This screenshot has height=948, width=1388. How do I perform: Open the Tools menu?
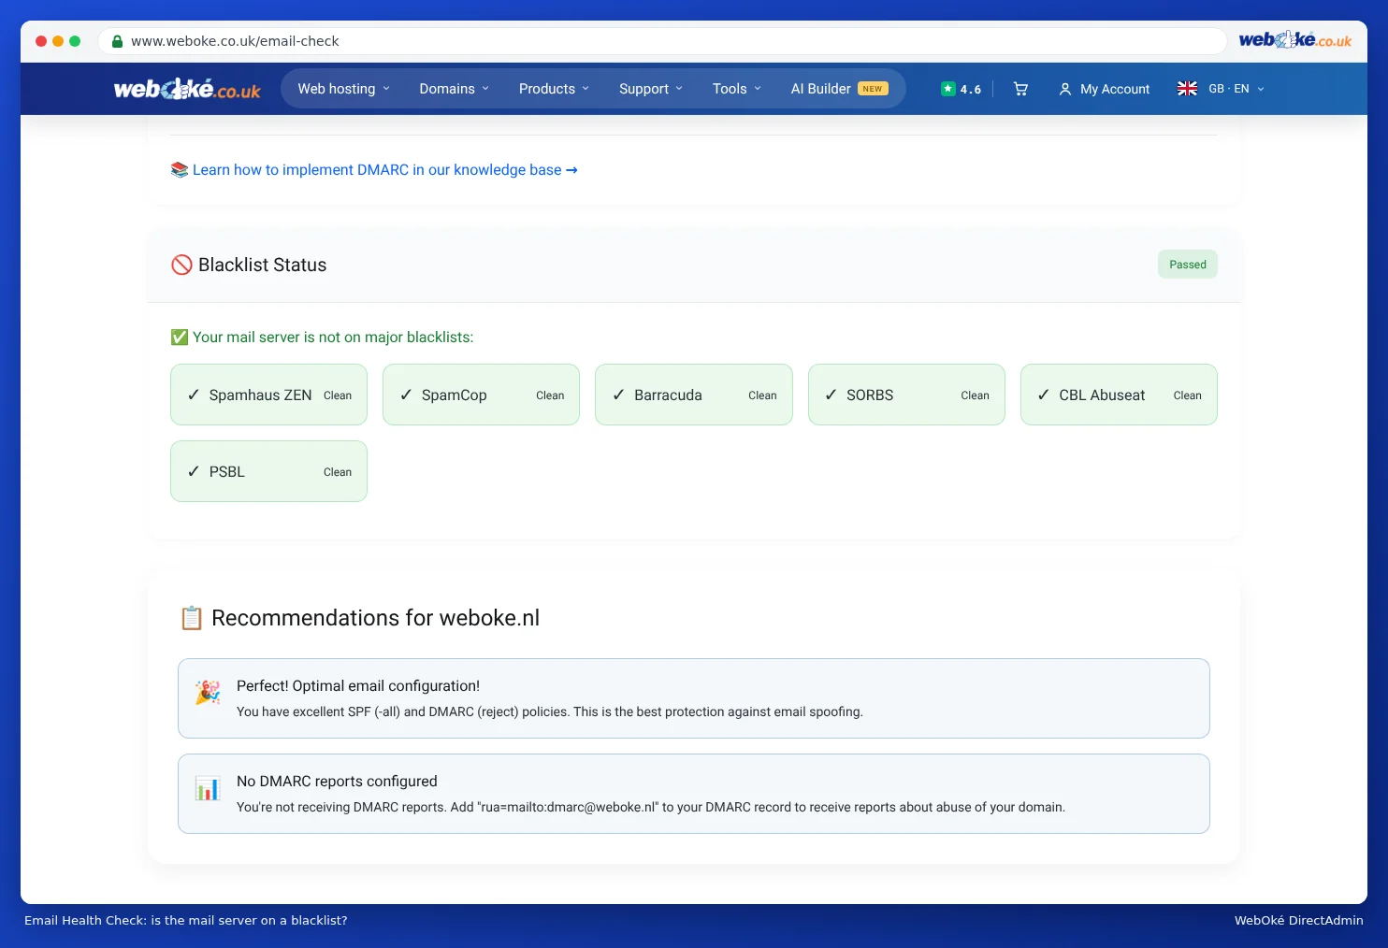[x=736, y=89]
